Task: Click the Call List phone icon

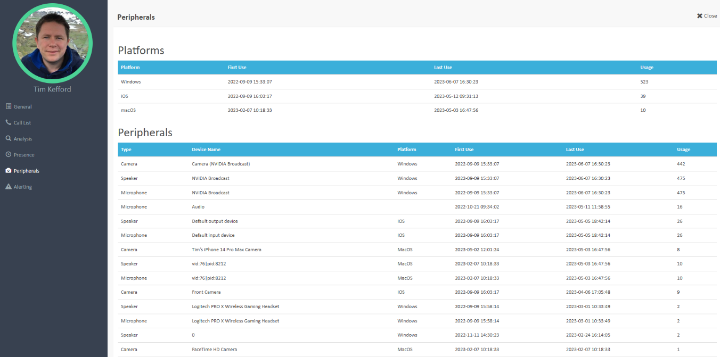Action: (x=9, y=122)
